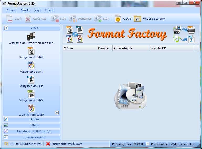Choose Wszystko do Urządzenie mobilne phones icon
Image resolution: width=202 pixels, height=149 pixels.
[x=31, y=36]
